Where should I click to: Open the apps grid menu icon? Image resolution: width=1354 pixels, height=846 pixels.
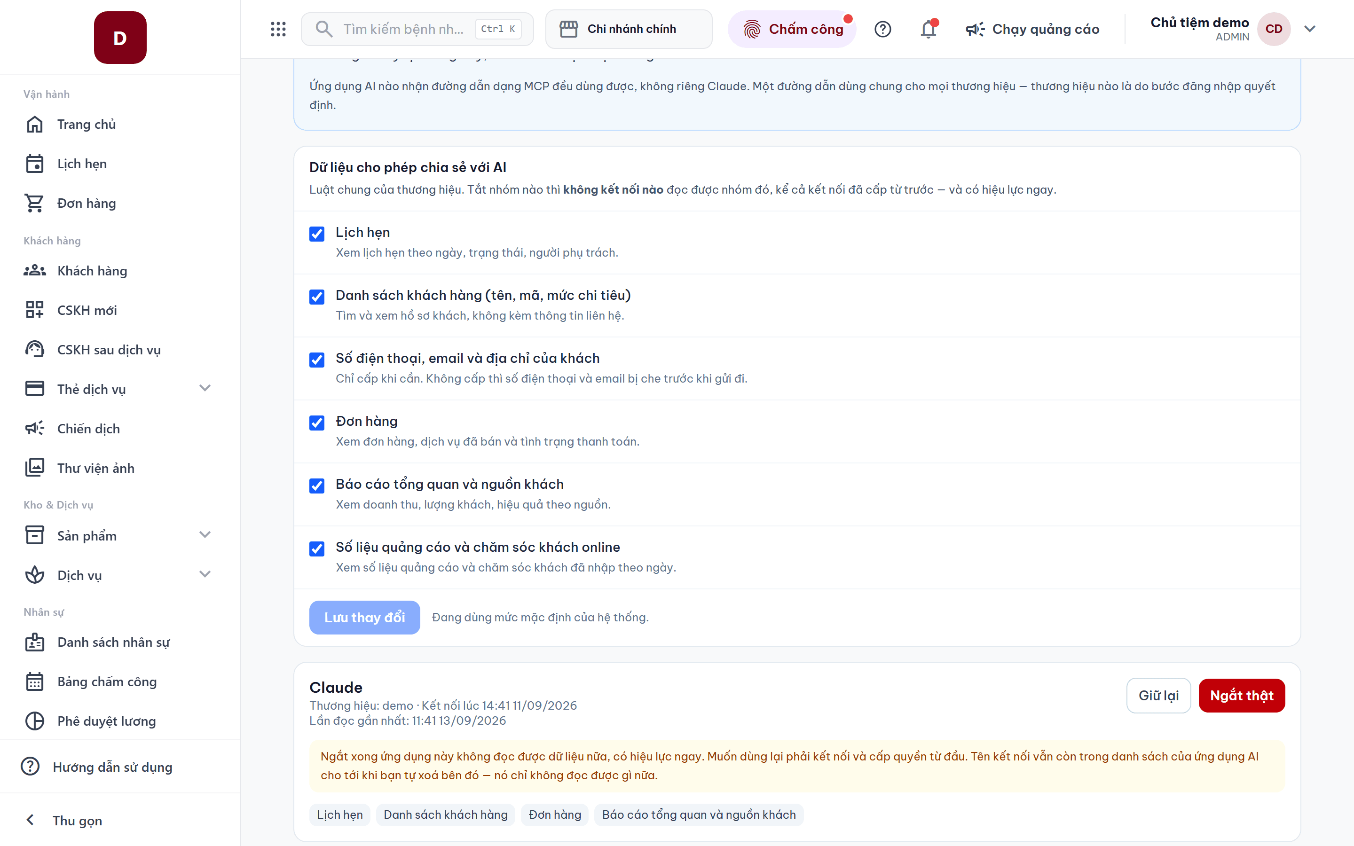(278, 29)
